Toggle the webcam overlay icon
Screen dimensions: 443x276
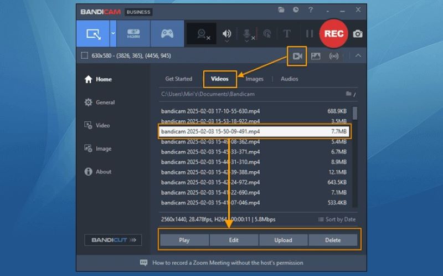202,34
